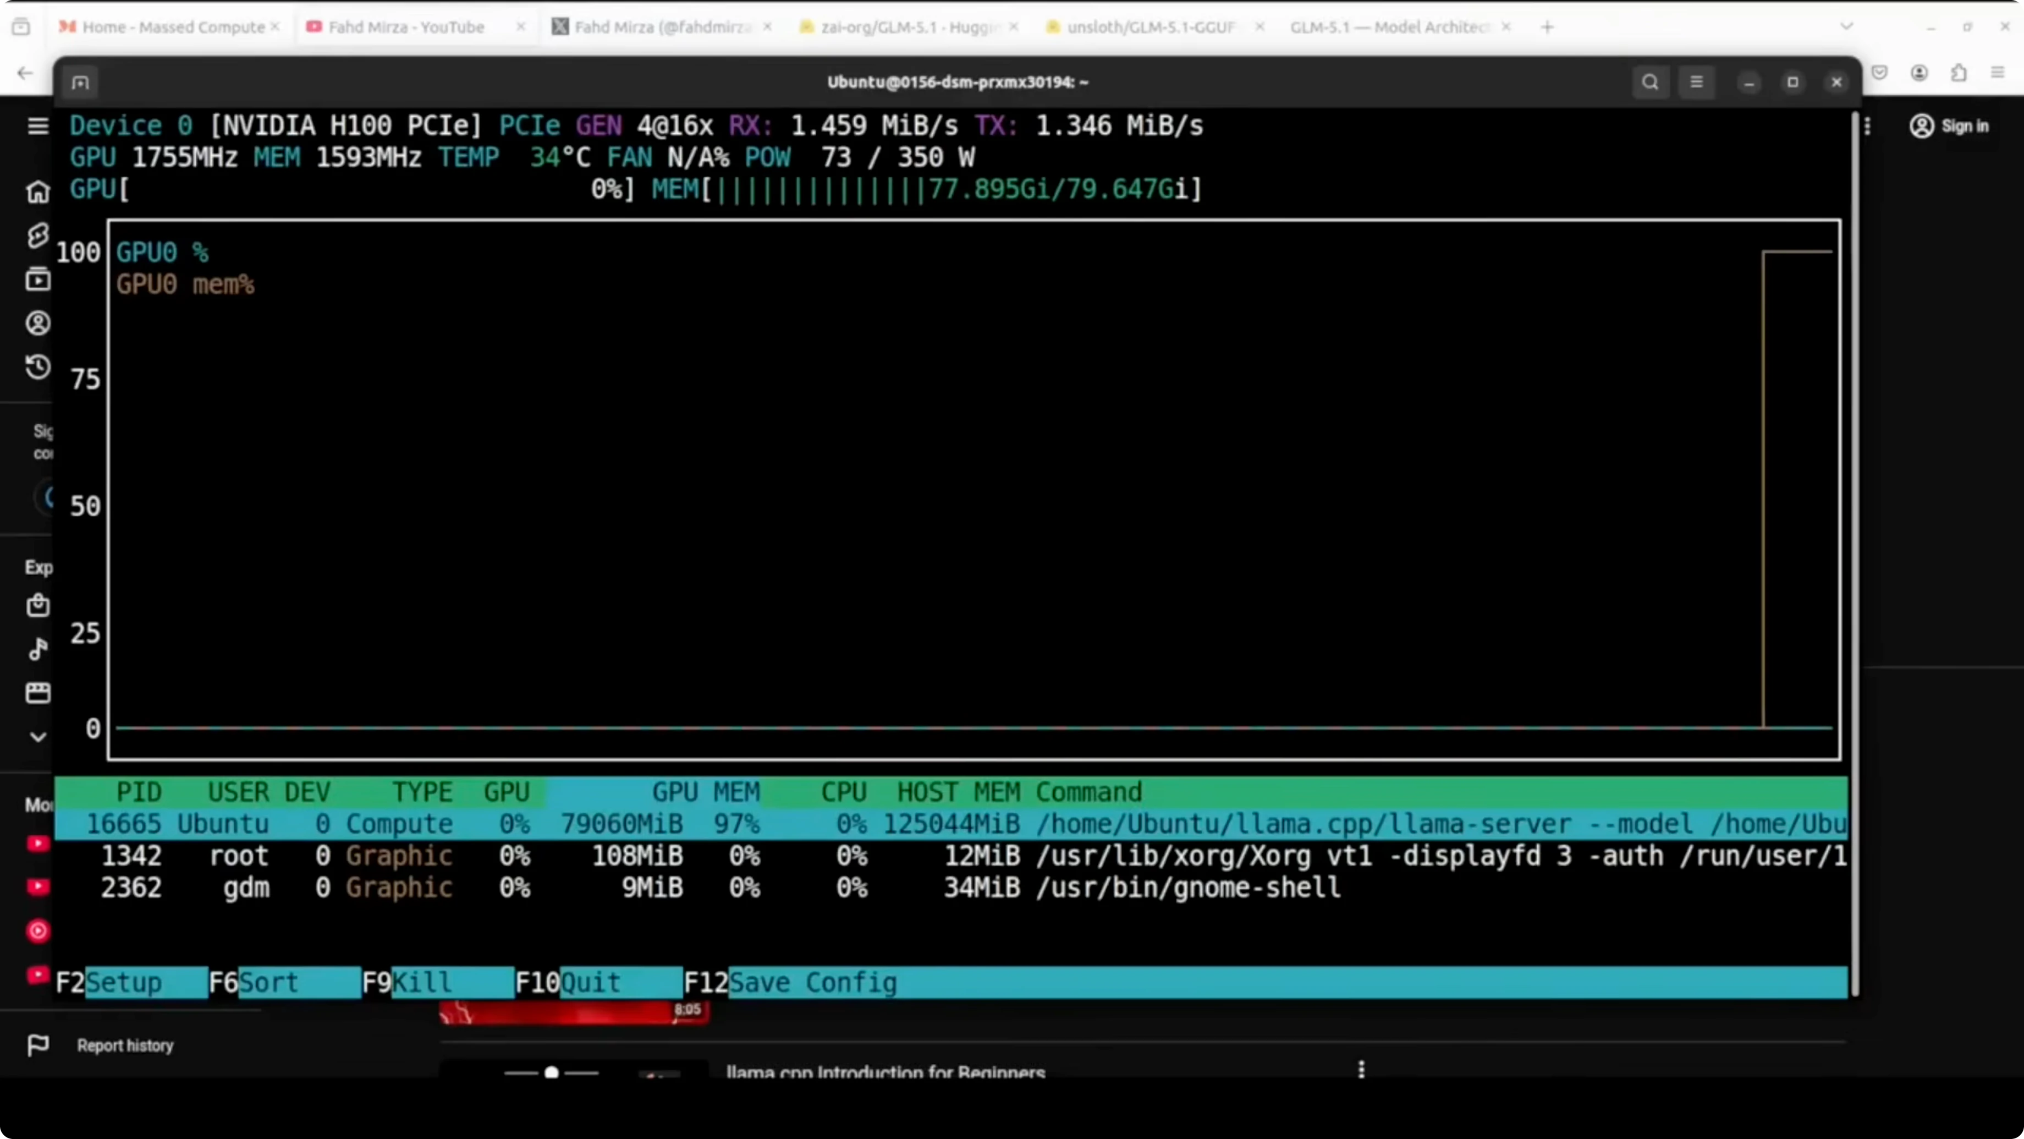Image resolution: width=2024 pixels, height=1139 pixels.
Task: Click the Sign in button
Action: click(x=1949, y=126)
